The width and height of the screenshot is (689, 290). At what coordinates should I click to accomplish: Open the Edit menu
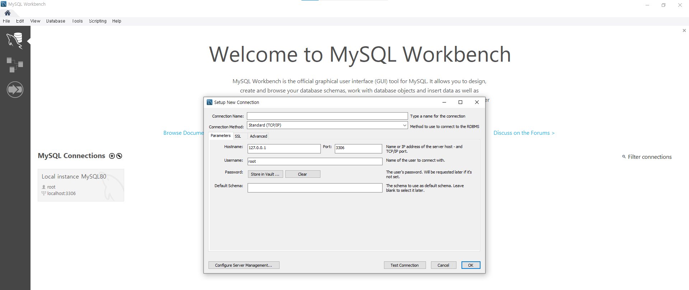point(20,21)
